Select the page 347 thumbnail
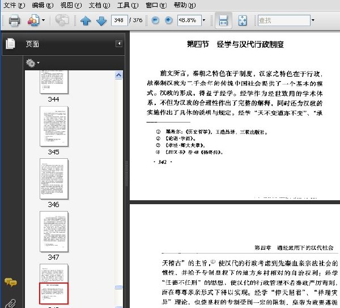 (54, 231)
